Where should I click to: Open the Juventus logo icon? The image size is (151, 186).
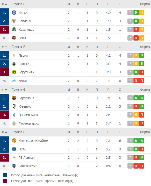(14, 106)
